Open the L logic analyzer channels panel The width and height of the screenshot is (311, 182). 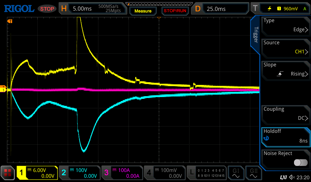(207, 173)
